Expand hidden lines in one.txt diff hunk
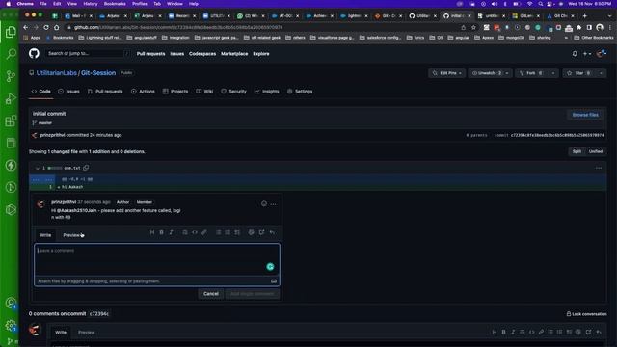Viewport: 617px width, 347px height. pos(41,179)
